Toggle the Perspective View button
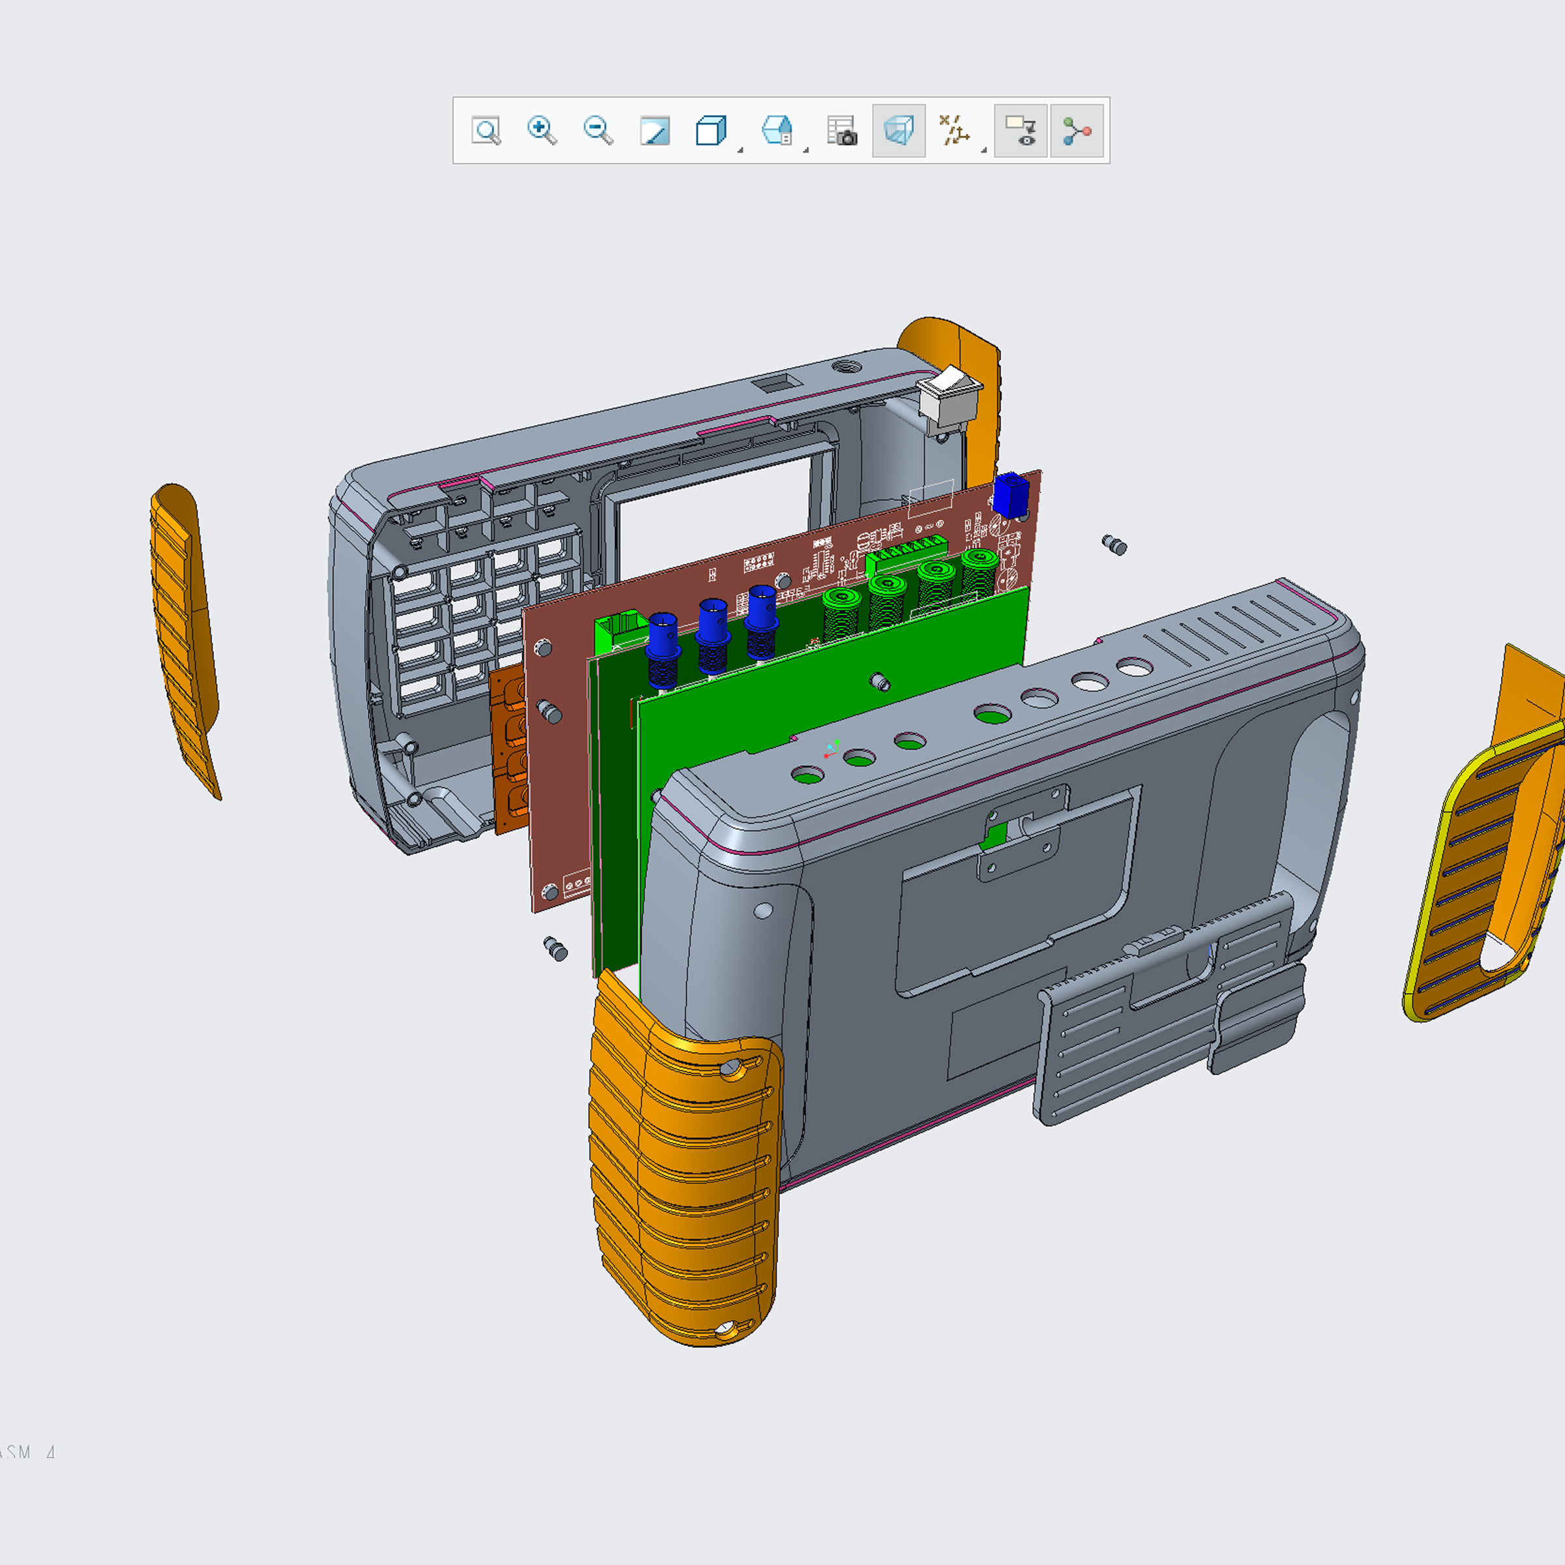The height and width of the screenshot is (1565, 1565). coord(899,130)
